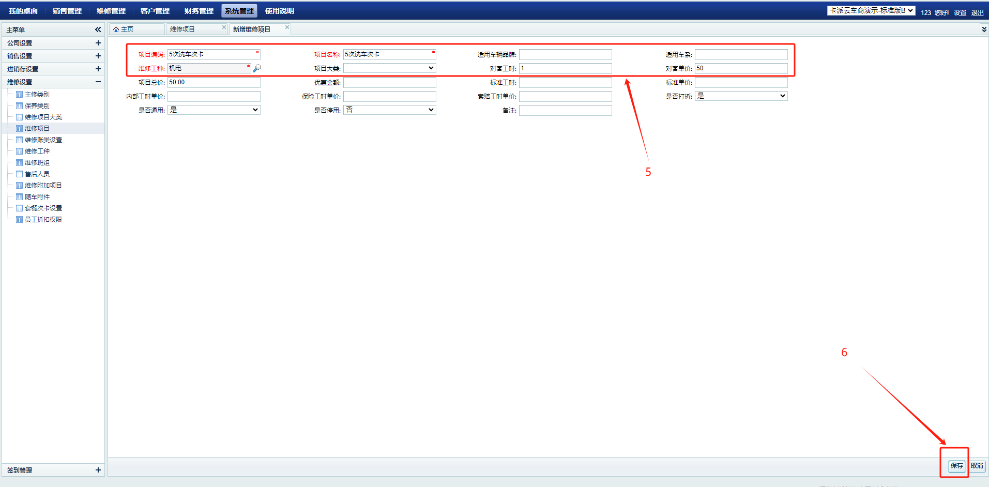989x487 pixels.
Task: Click into the 备注 input field
Action: coord(565,111)
